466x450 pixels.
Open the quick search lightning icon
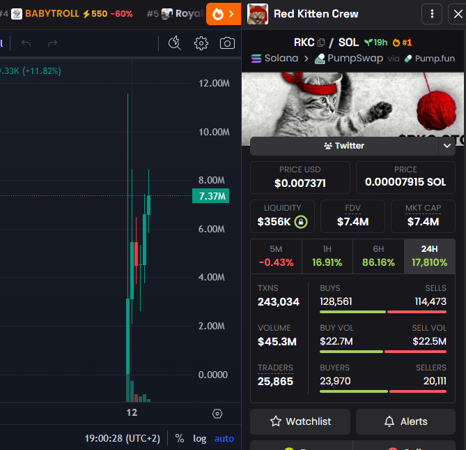[x=175, y=43]
